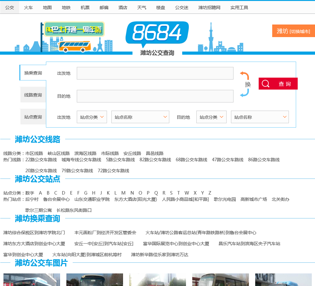Open the 火车 nav item

click(28, 8)
